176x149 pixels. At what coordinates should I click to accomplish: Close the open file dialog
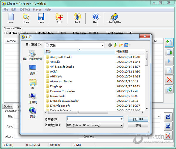point(145,36)
